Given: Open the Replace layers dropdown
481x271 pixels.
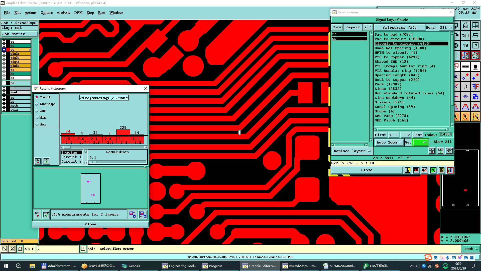Looking at the screenshot, I should tap(352, 151).
